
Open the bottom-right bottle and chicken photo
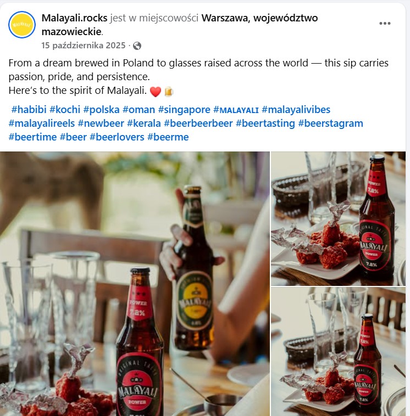pyautogui.click(x=338, y=352)
